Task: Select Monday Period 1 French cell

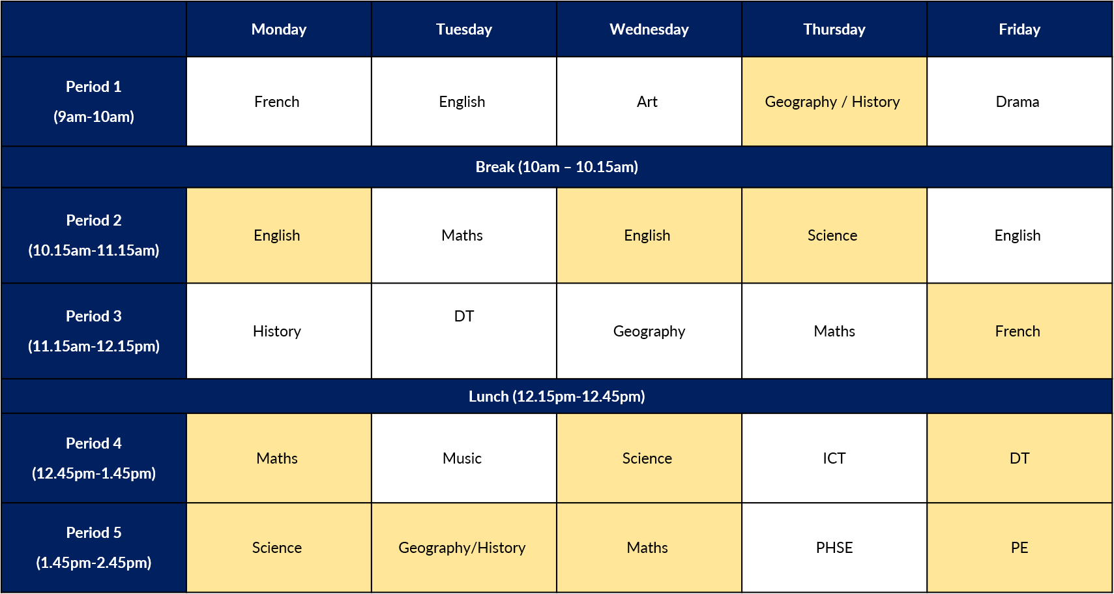Action: (x=279, y=102)
